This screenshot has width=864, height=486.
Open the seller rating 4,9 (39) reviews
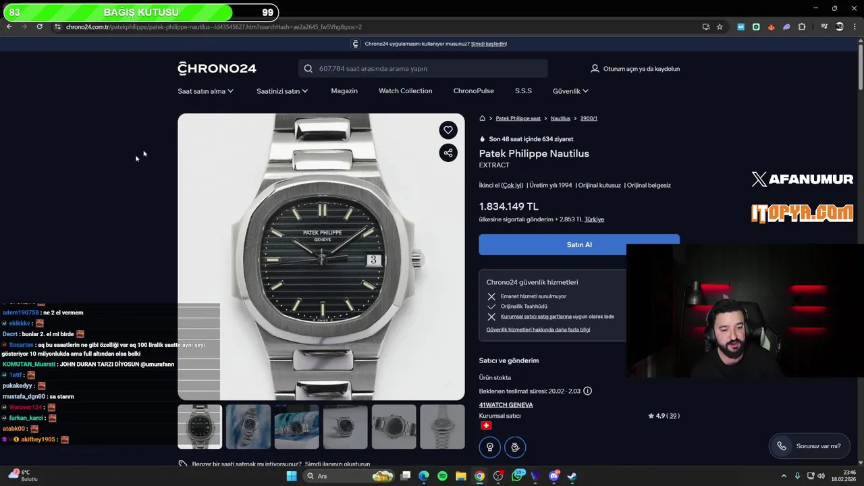[664, 416]
